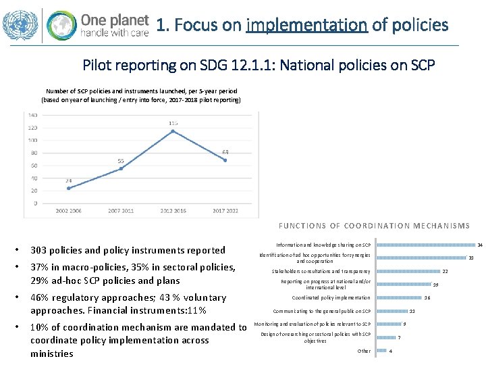486x365 pixels.
Task: Click the heading 'Functions of Coordination Mechanisms'
Action: click(374, 226)
